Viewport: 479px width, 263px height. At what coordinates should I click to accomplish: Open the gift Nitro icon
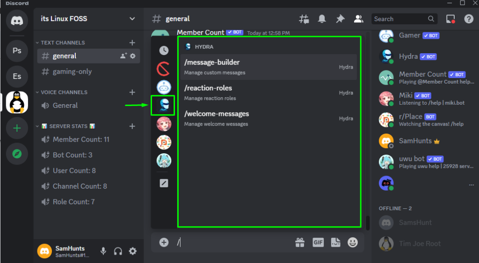coord(300,242)
